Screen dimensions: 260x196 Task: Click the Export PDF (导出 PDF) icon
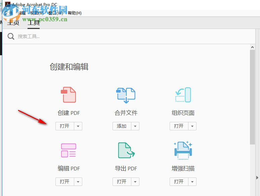pos(126,150)
